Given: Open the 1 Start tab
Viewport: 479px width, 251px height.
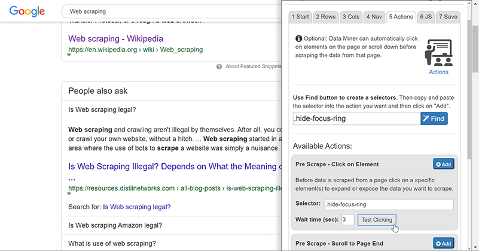Looking at the screenshot, I should tap(301, 17).
